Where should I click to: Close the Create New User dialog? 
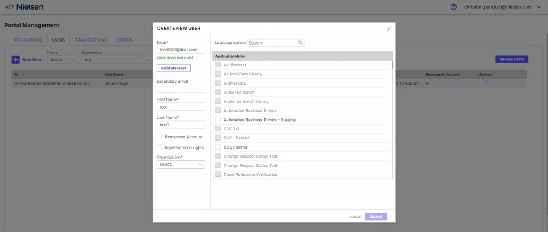[389, 29]
